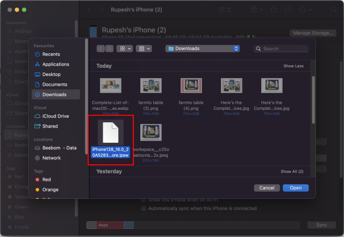Viewport: 344px width, 237px height.
Task: Click the search magnifier icon in dialog
Action: 259,48
